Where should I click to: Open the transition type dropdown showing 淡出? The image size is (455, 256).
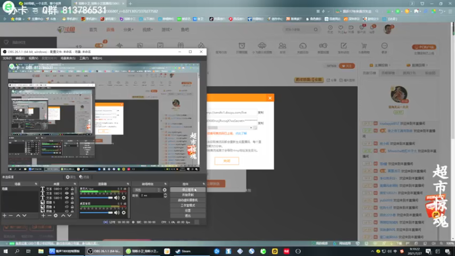coord(147,190)
